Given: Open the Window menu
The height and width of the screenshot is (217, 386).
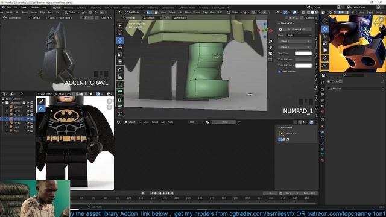Looking at the screenshot, I should pos(34,7).
